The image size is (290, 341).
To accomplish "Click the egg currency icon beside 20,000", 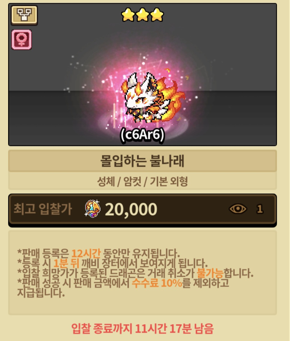I will pyautogui.click(x=92, y=209).
